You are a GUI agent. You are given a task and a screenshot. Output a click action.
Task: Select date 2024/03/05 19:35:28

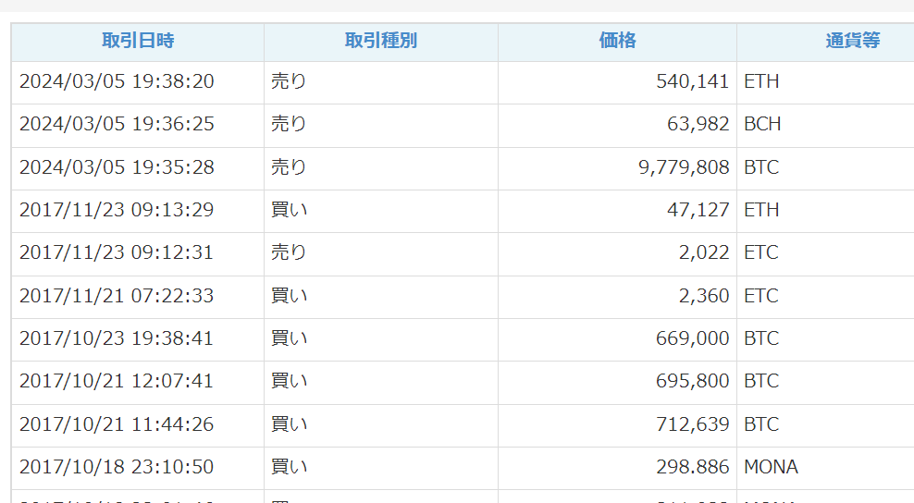(x=117, y=167)
